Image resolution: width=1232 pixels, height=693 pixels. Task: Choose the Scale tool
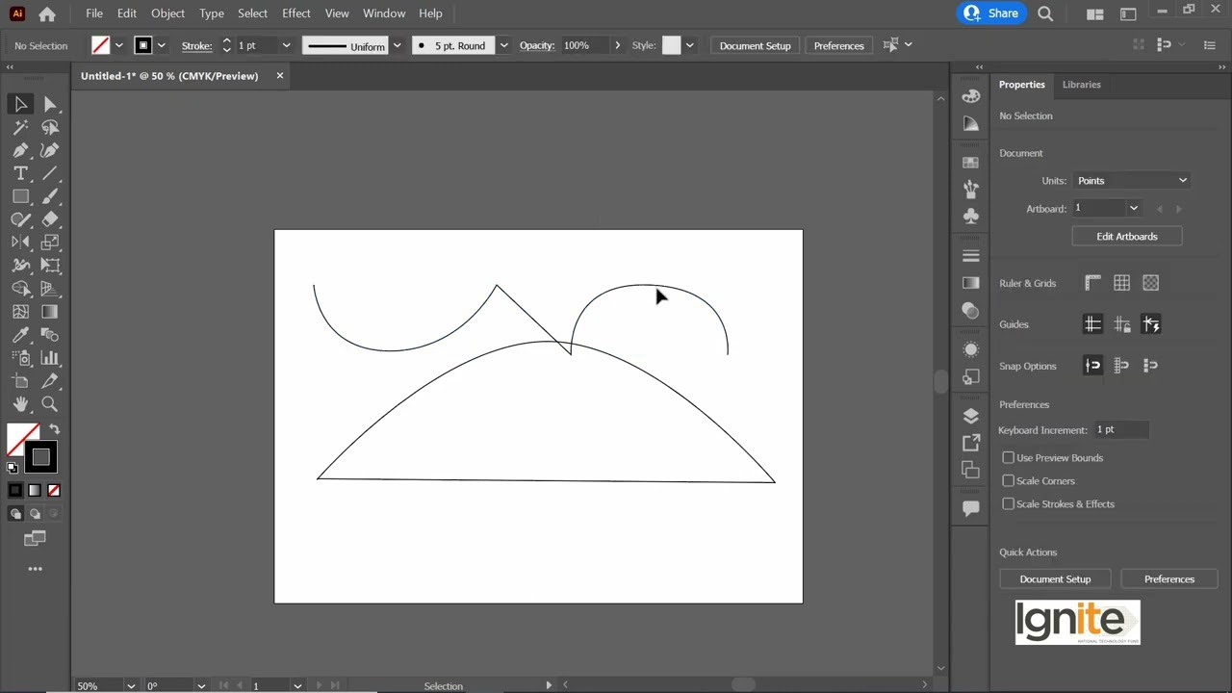(x=50, y=243)
